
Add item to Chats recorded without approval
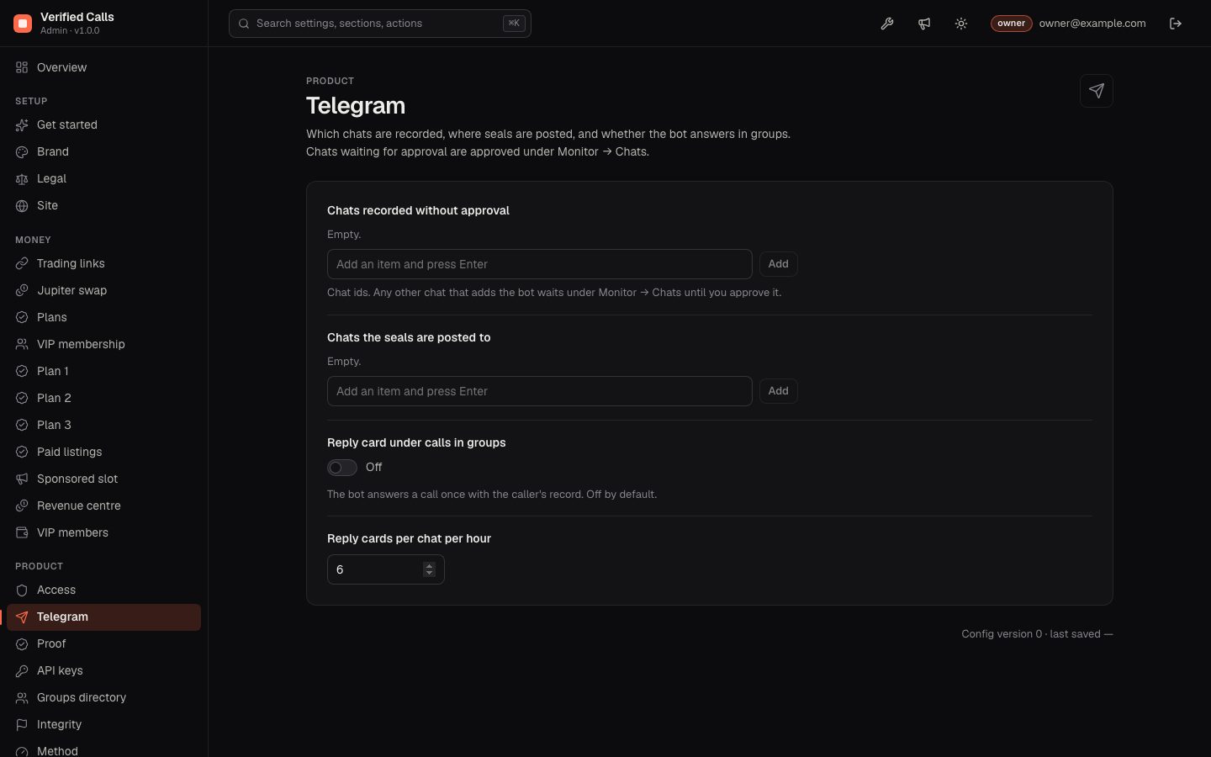tap(779, 264)
